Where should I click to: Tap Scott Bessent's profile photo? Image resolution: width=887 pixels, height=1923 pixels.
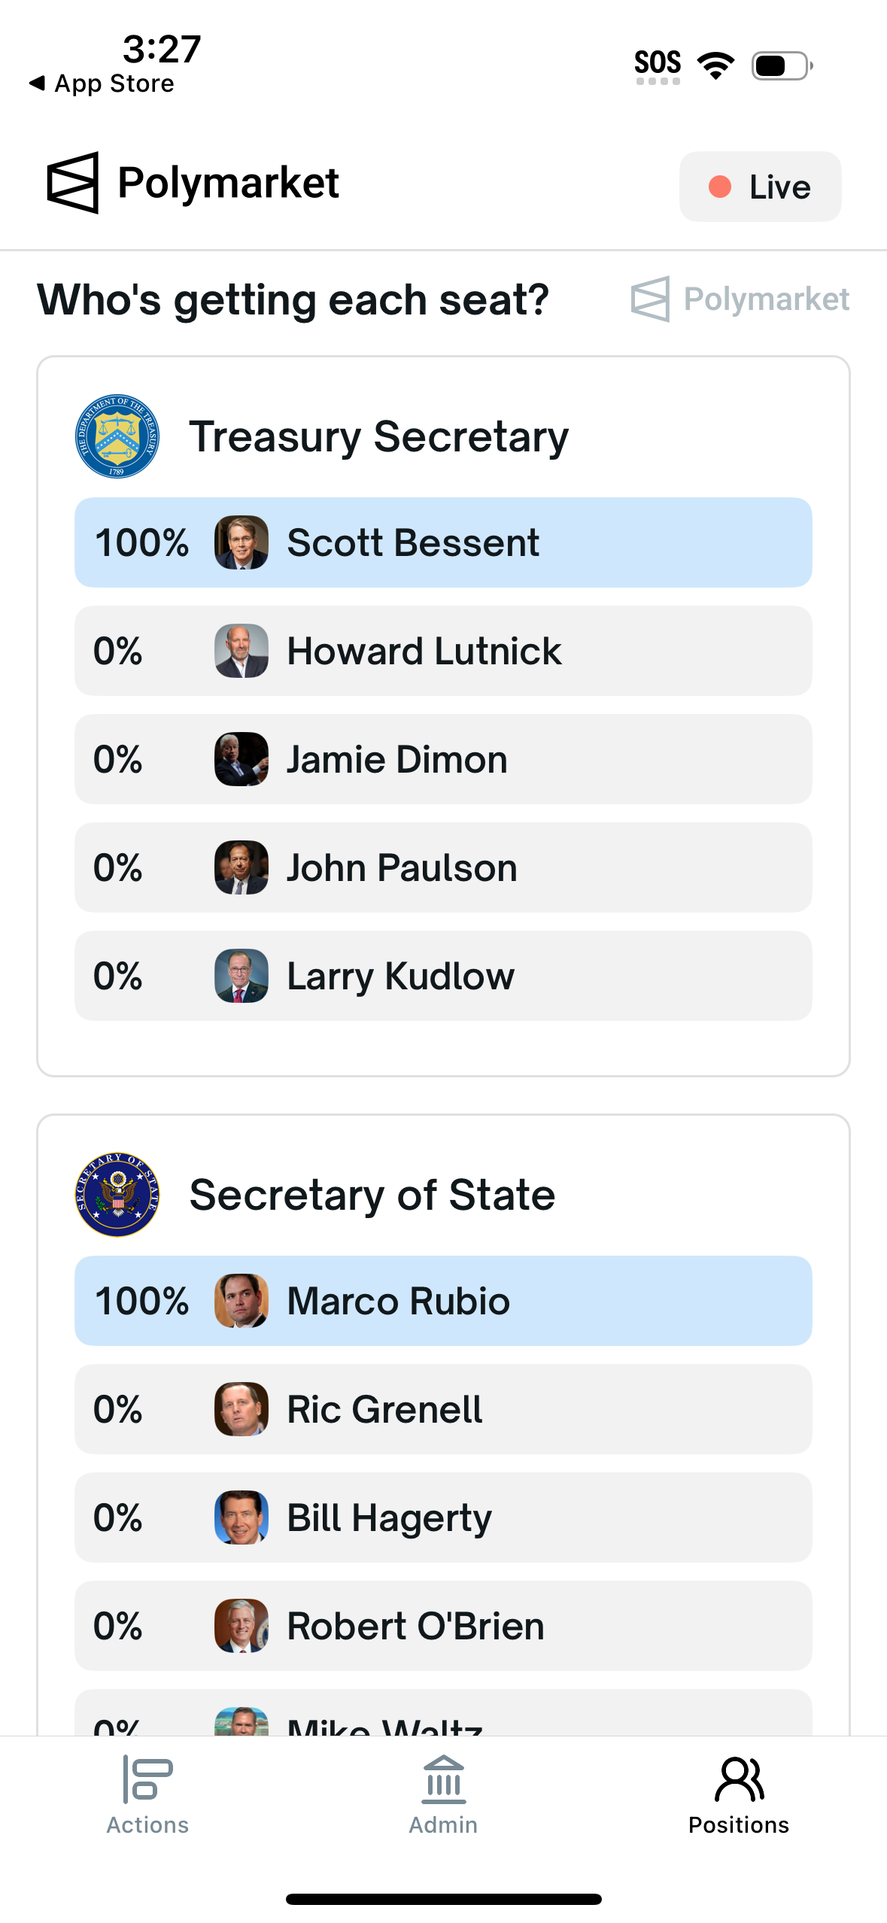click(241, 542)
